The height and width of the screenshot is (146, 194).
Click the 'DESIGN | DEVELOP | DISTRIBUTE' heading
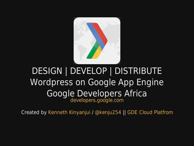(97, 71)
